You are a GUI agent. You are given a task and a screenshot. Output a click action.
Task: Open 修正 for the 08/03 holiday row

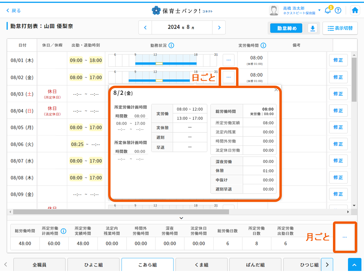point(338,94)
